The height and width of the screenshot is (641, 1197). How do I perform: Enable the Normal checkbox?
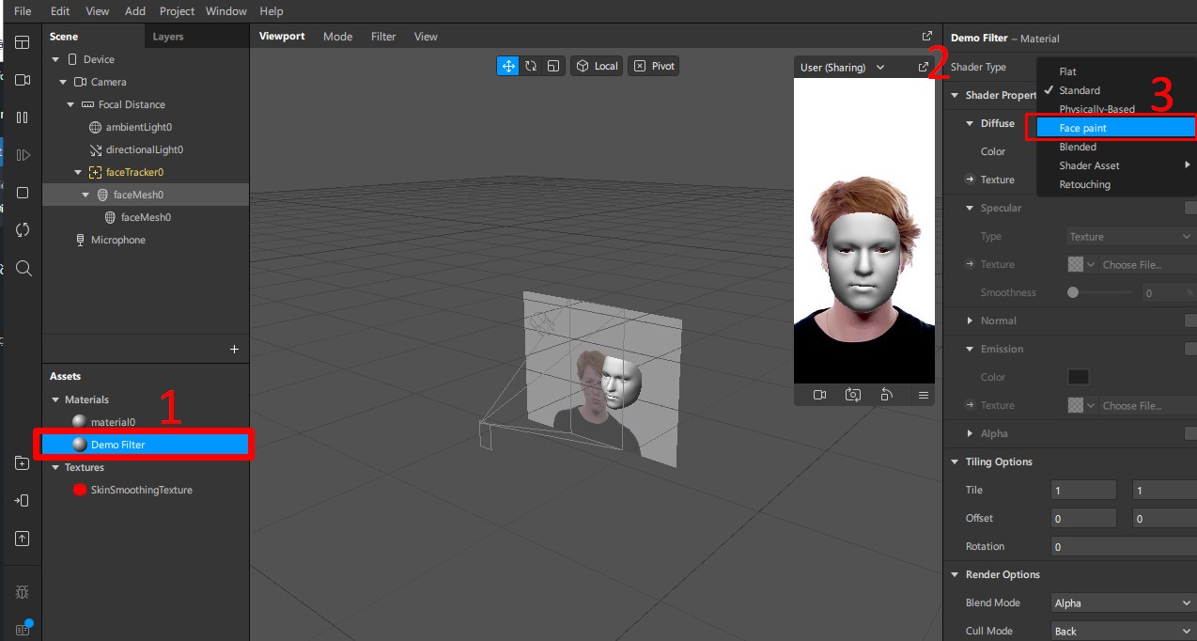pos(1190,320)
